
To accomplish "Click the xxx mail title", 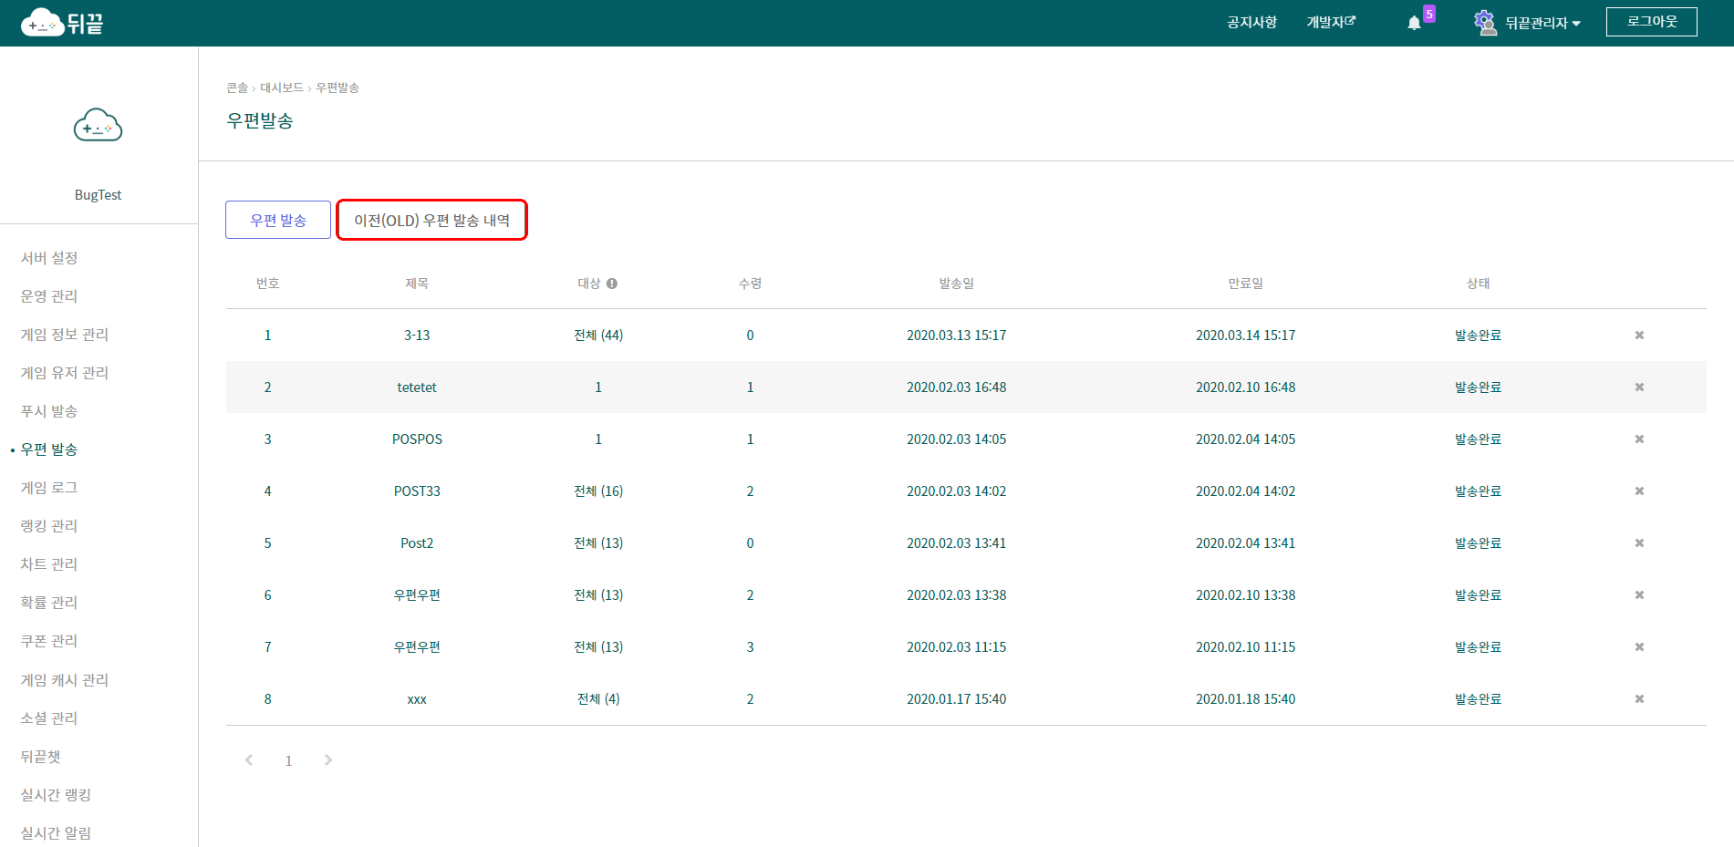I will point(417,699).
